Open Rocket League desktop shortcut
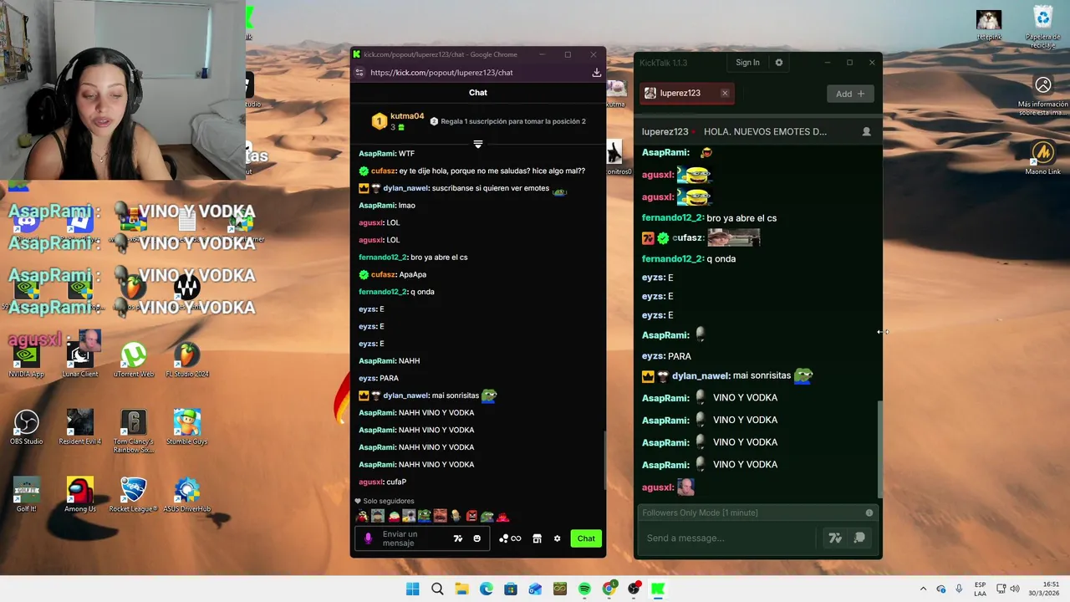Screen dimensions: 1070x602 pos(134,495)
